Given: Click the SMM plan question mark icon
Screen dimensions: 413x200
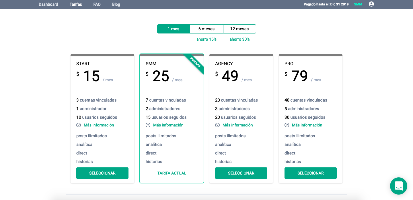Looking at the screenshot, I should point(148,125).
